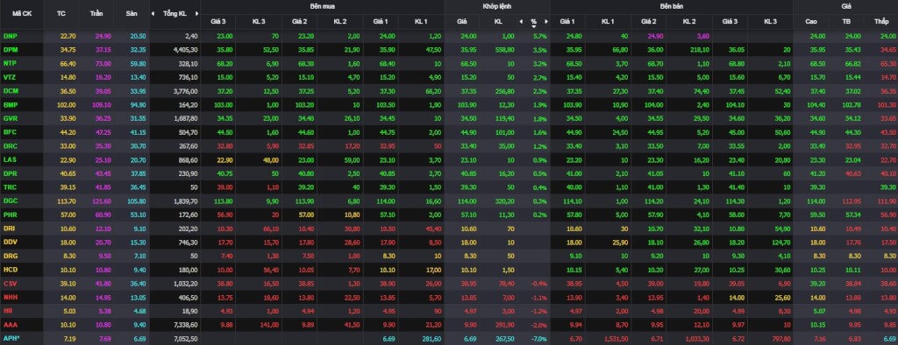
Task: Open the BMP stock symbol
Action: pyautogui.click(x=11, y=105)
